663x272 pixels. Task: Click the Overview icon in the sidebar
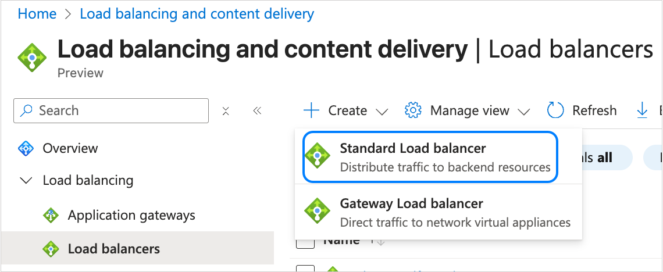[26, 148]
